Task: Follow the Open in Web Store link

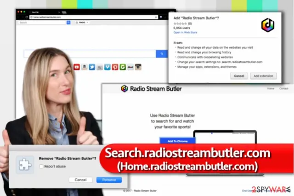Action: pos(185,32)
